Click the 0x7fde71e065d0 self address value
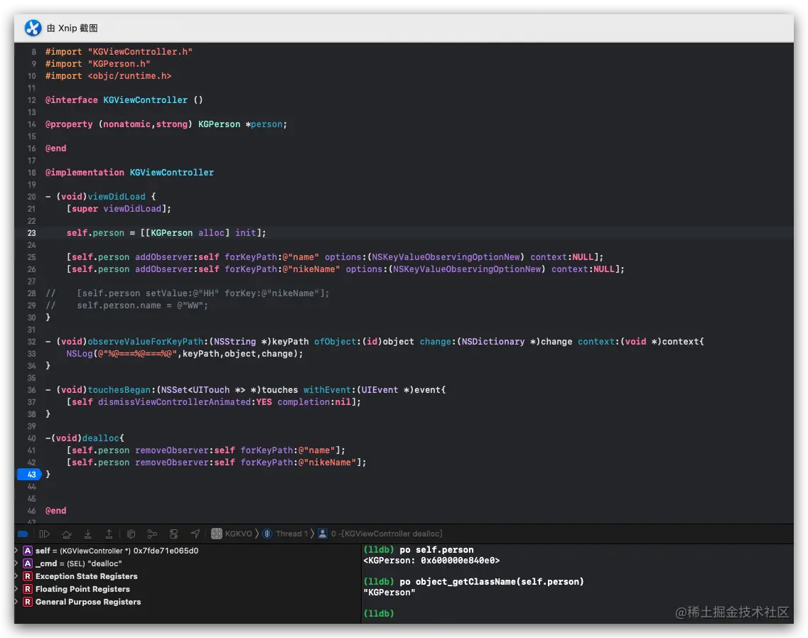Screen dimensions: 808x638 coord(166,551)
